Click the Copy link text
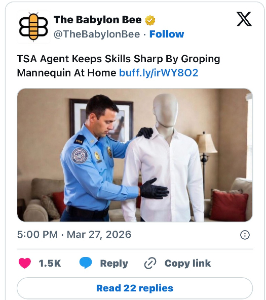Screen dimensions: 266x300 pos(187,263)
